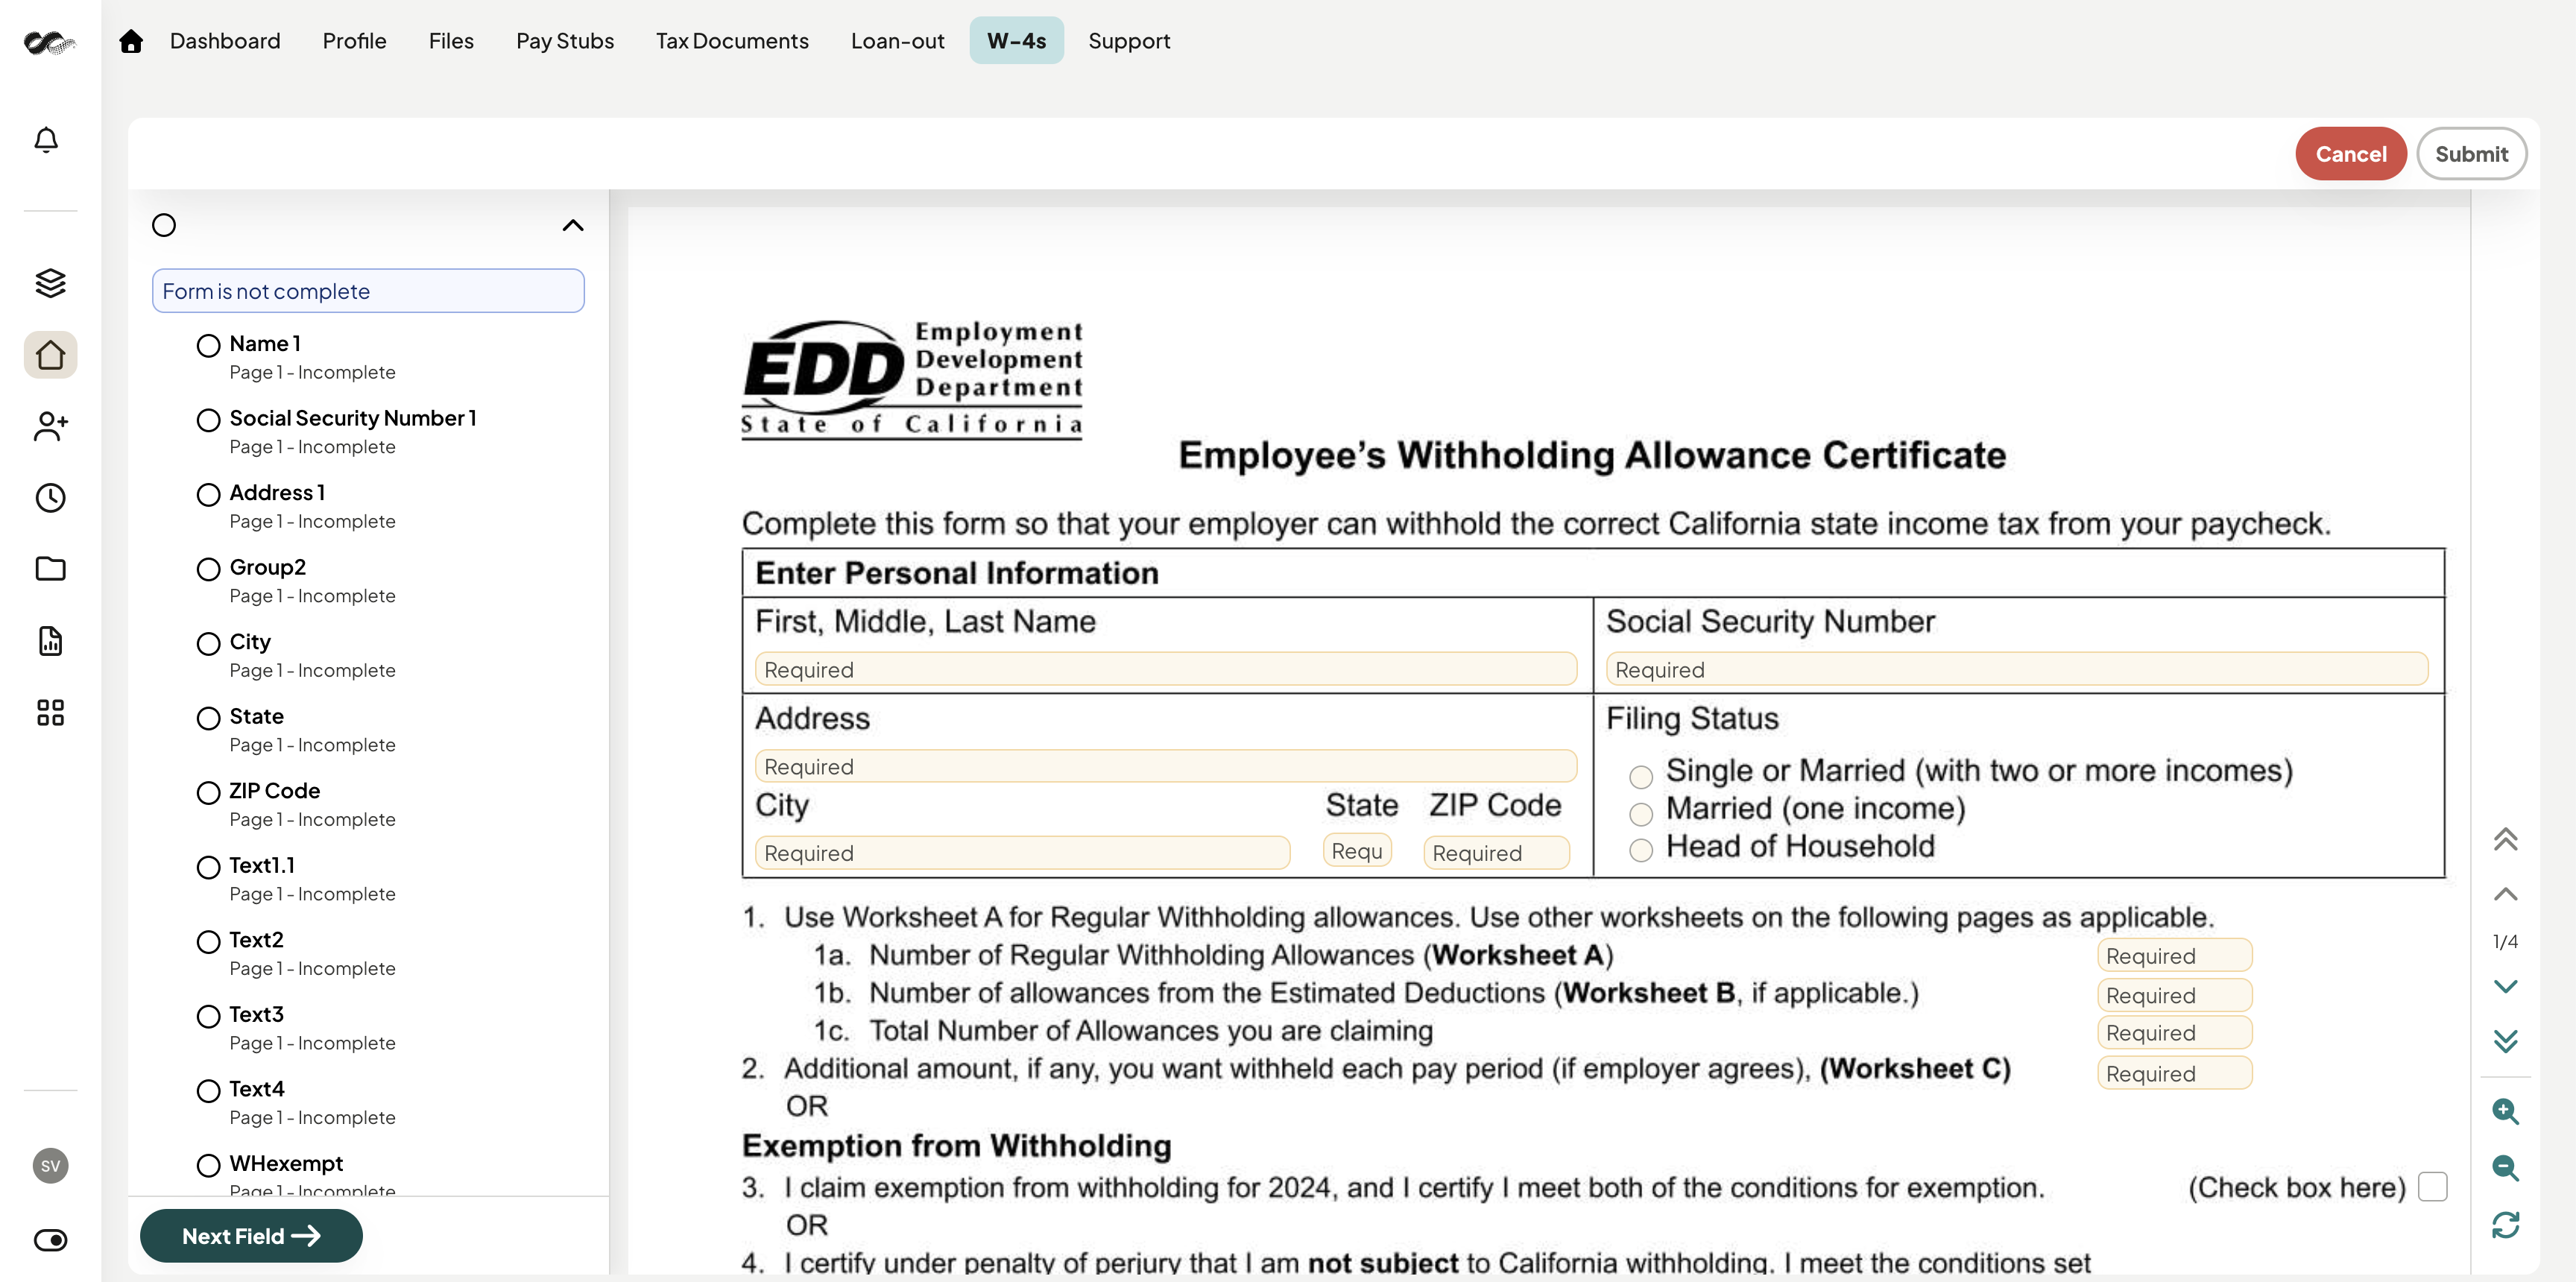The image size is (2576, 1282).
Task: Select Name 1 in field list
Action: (297, 357)
